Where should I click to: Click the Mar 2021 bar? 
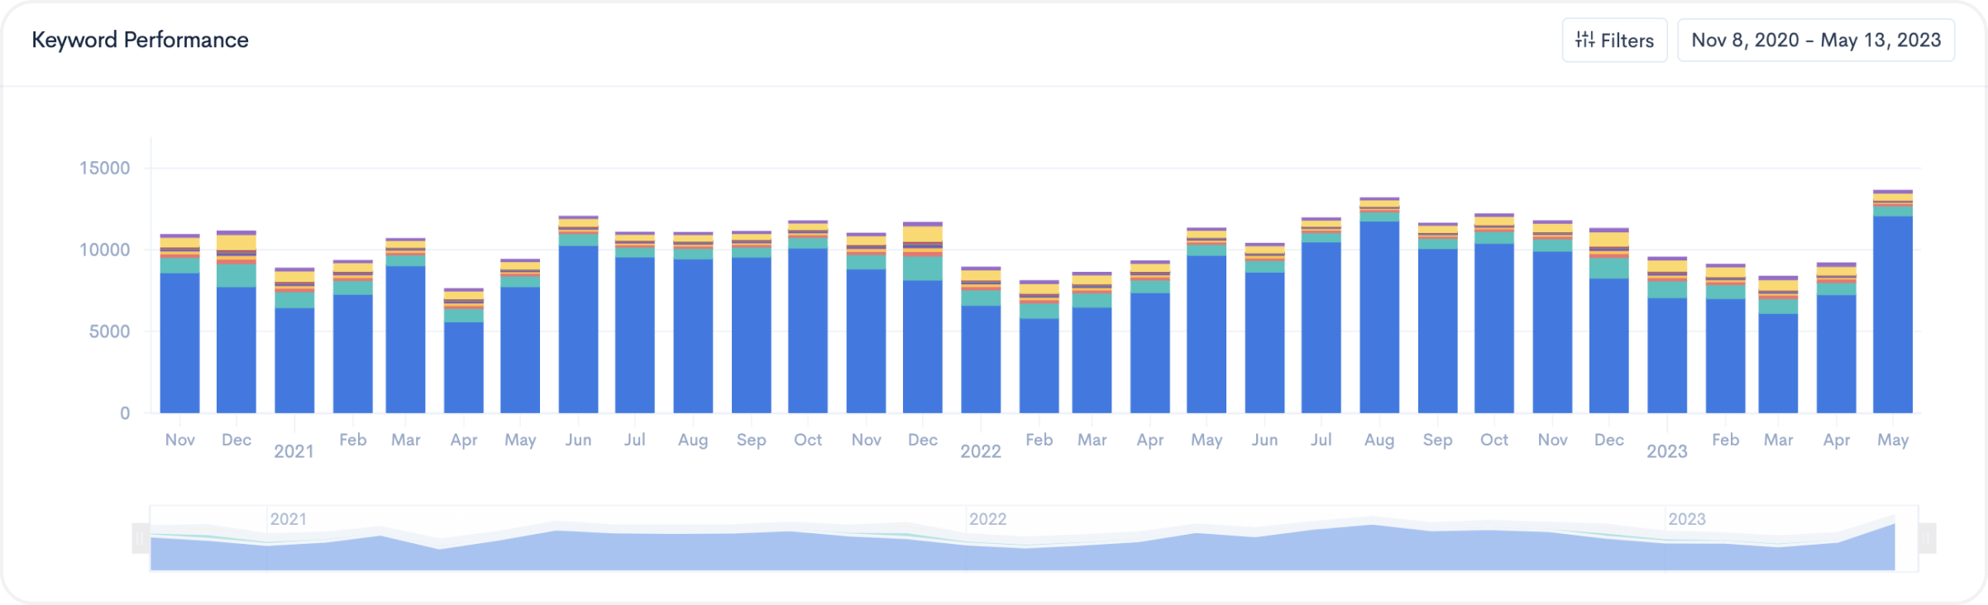pos(406,326)
